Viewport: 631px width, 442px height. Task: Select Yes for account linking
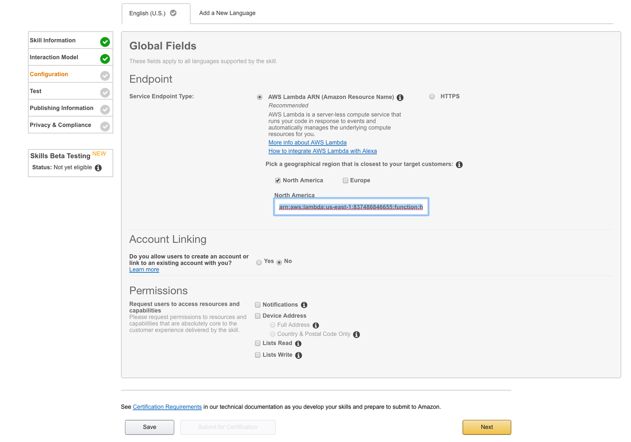click(x=259, y=262)
